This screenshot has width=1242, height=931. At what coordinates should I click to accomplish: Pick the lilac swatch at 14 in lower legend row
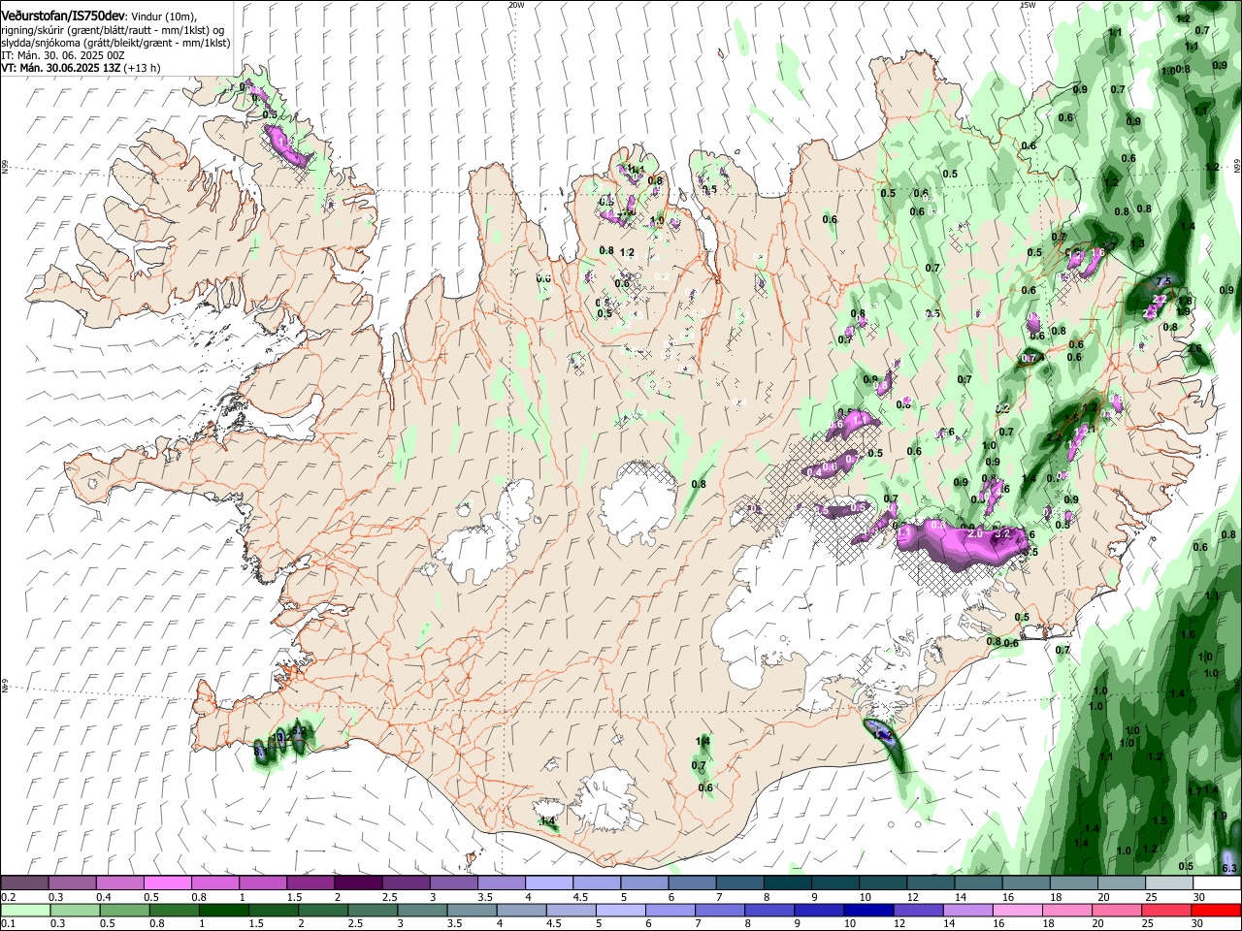click(x=968, y=910)
